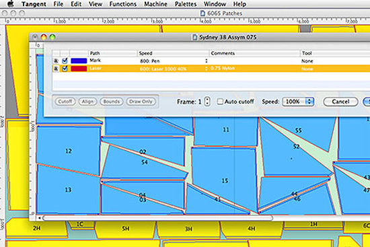The width and height of the screenshot is (370, 247).
Task: Click the horizontal scrollbar thumb in Sydney window
Action: point(157,218)
